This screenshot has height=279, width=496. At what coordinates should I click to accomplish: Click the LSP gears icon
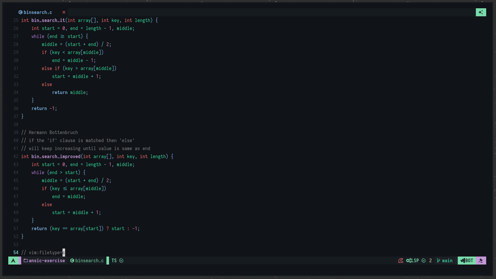pos(408,260)
